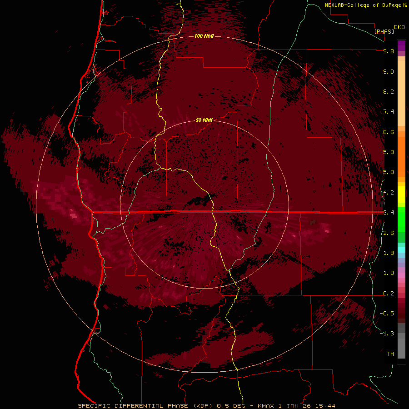The height and width of the screenshot is (409, 409).
Task: Click the 8.2 scale value
Action: [389, 91]
